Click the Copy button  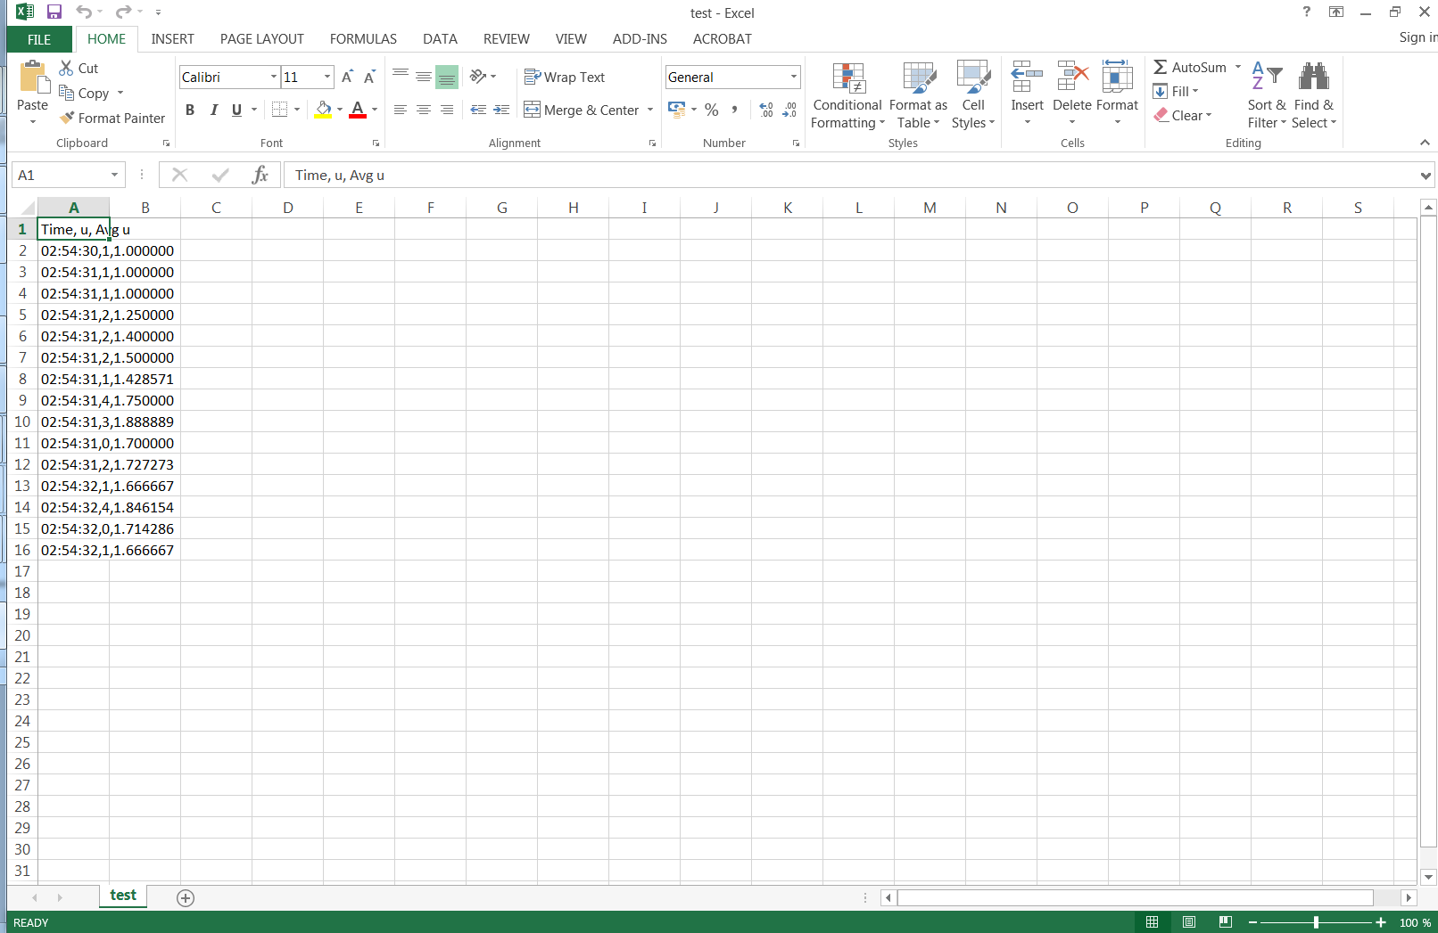tap(84, 93)
